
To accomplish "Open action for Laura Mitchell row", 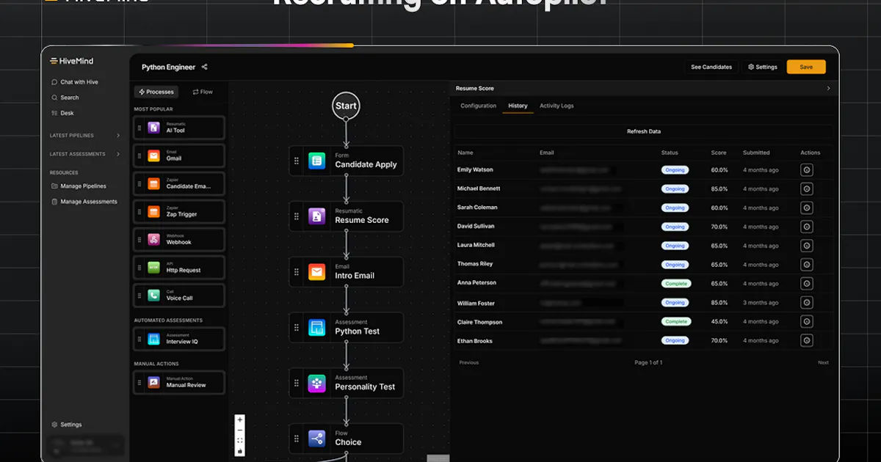I will (807, 246).
